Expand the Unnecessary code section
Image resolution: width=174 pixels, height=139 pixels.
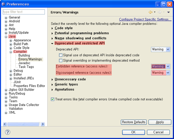pos(52,80)
